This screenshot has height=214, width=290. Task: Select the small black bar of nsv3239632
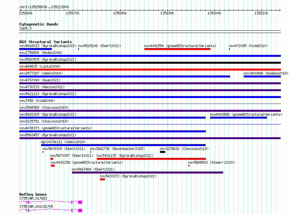point(163,152)
